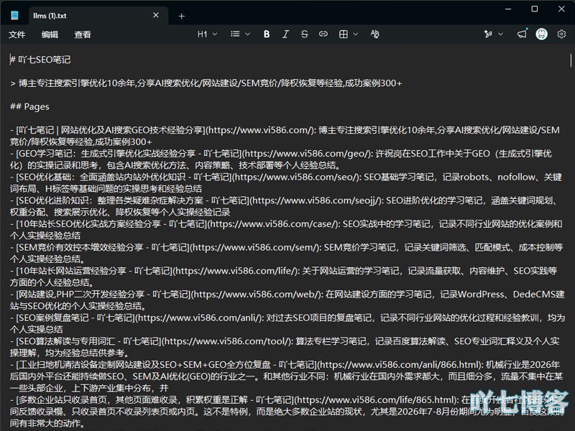The width and height of the screenshot is (575, 431).
Task: Close the llms (1).txt tab
Action: (x=156, y=15)
